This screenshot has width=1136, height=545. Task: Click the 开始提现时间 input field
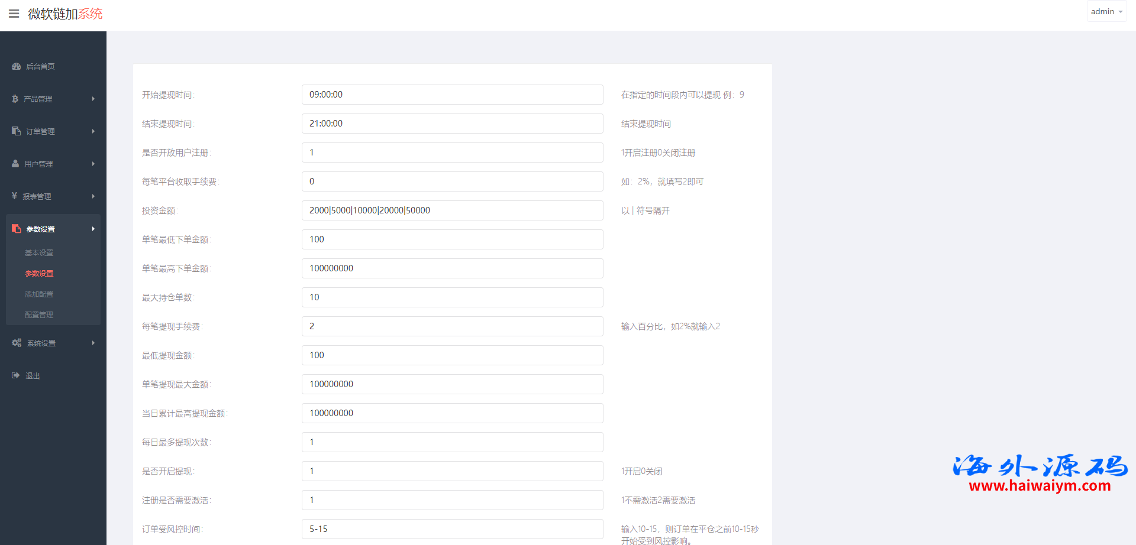click(x=452, y=95)
